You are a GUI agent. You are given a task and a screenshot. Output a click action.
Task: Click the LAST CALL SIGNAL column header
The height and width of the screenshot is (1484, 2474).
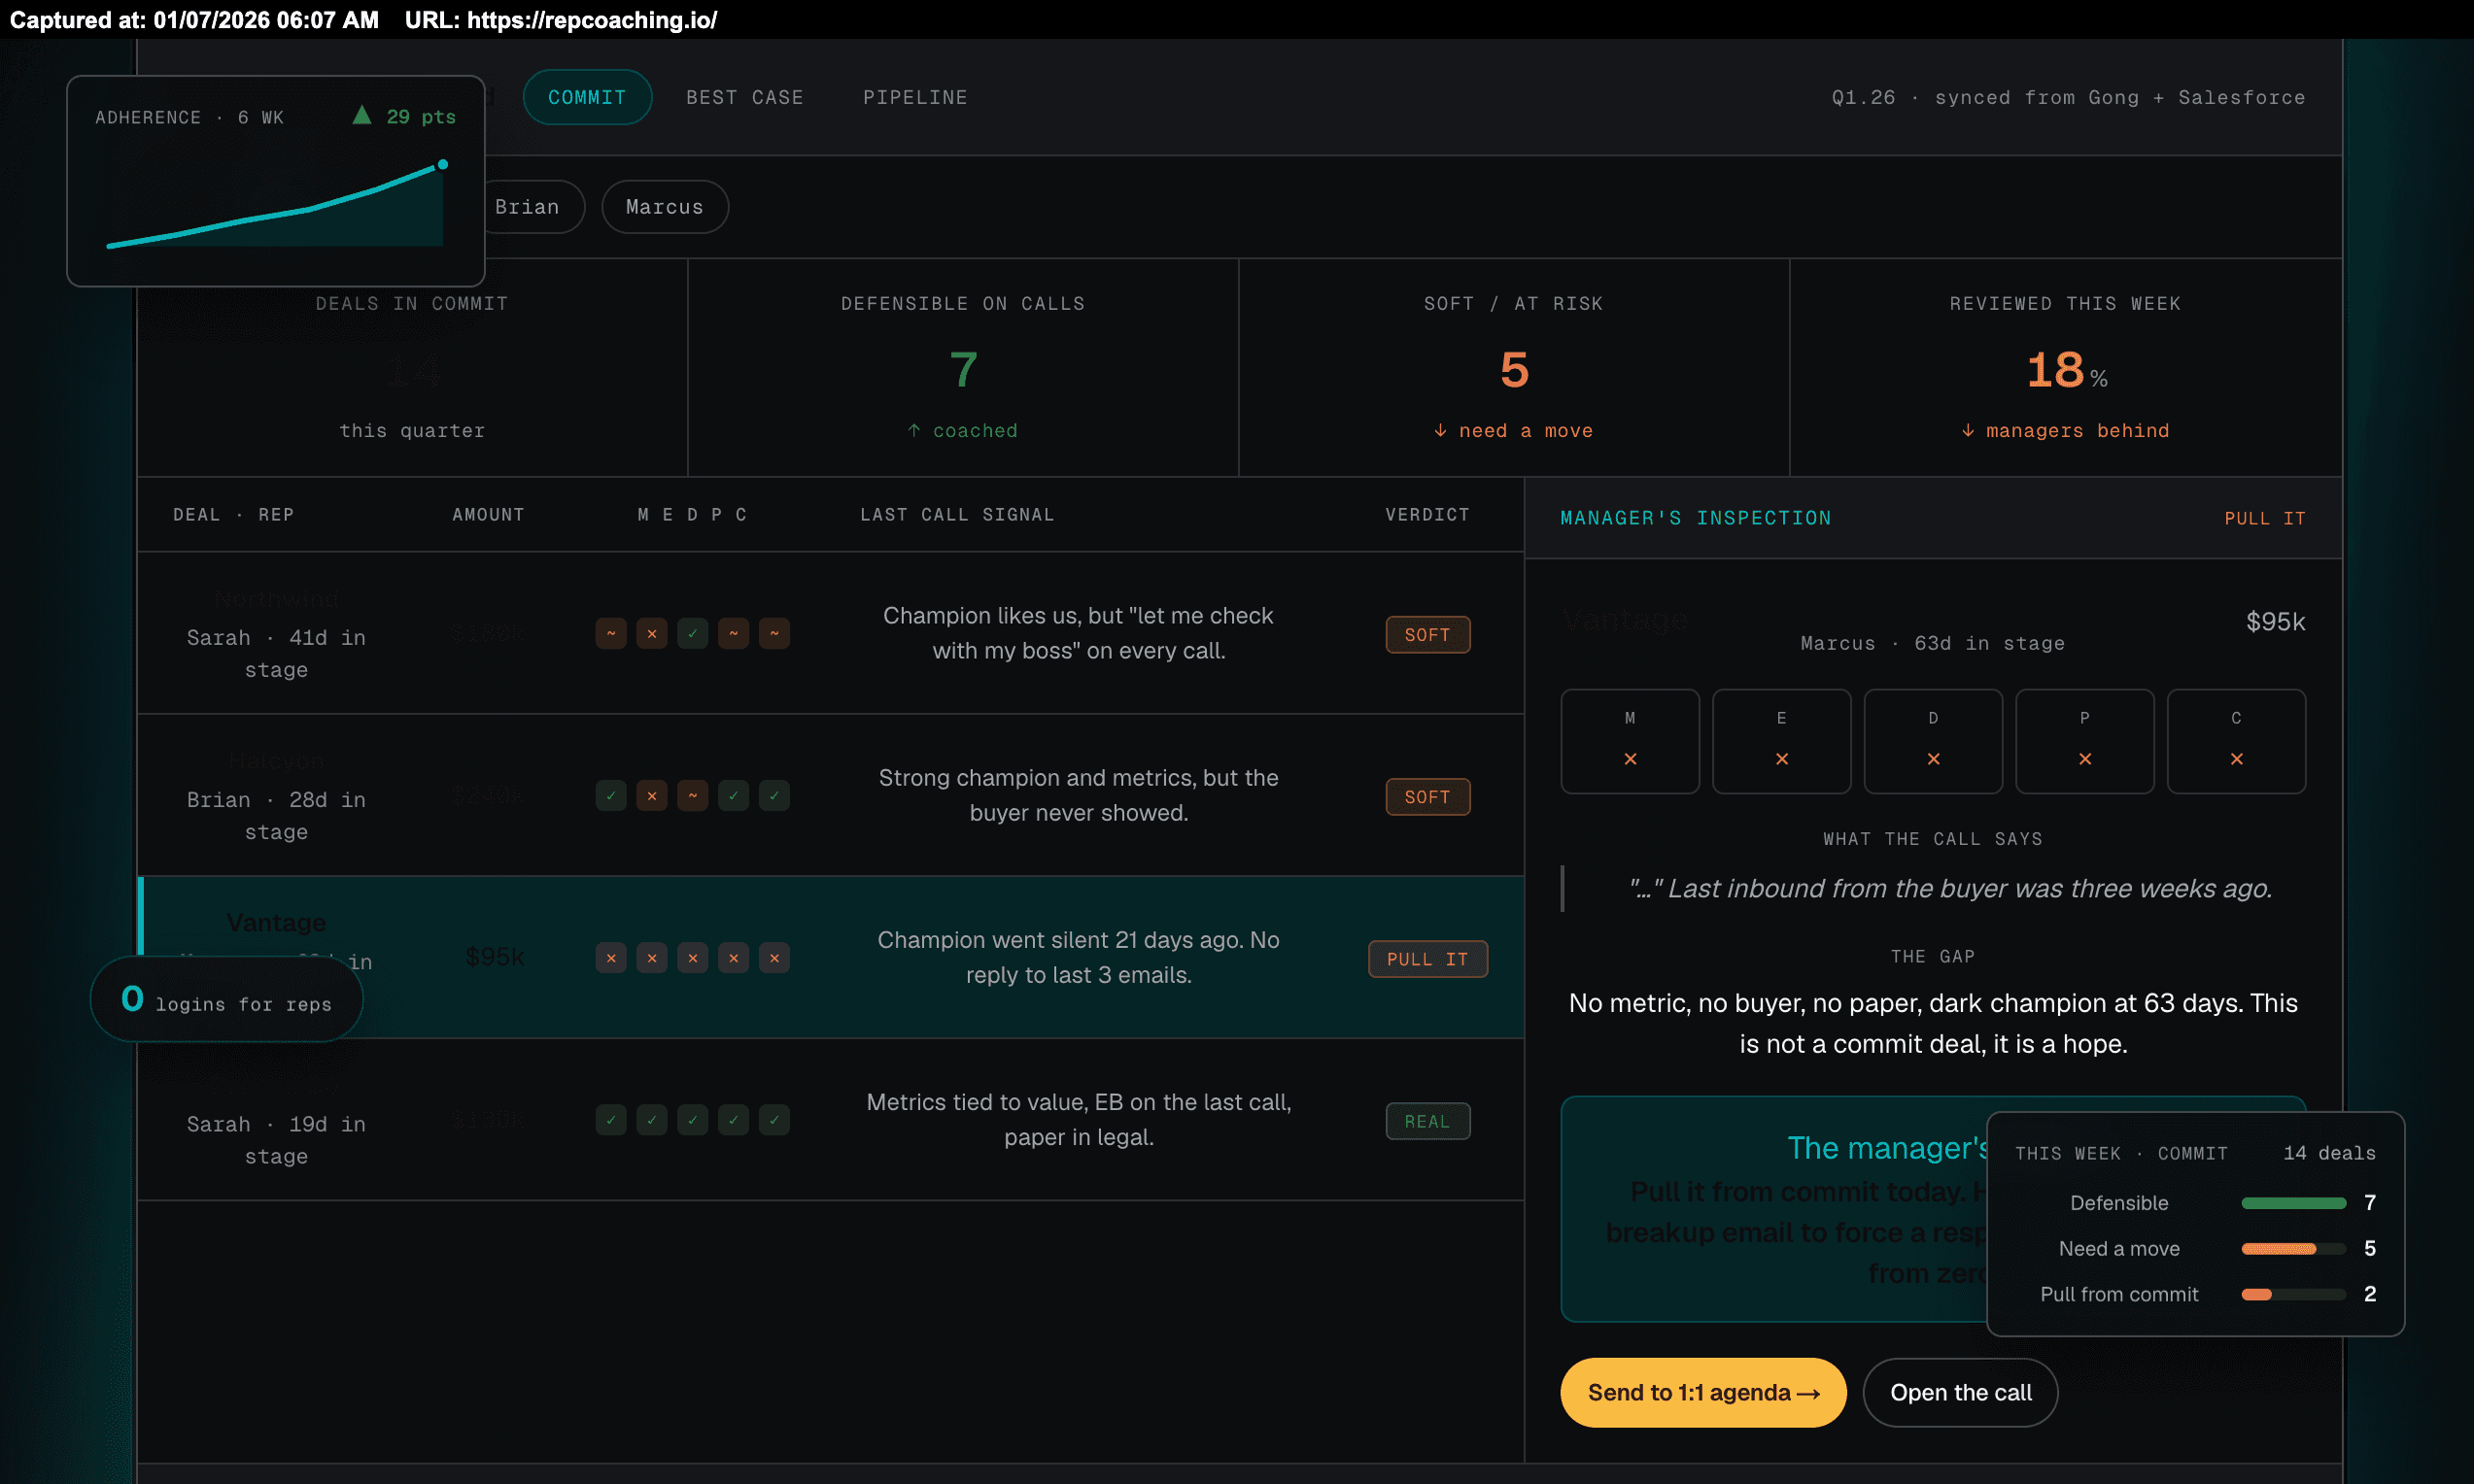[956, 514]
